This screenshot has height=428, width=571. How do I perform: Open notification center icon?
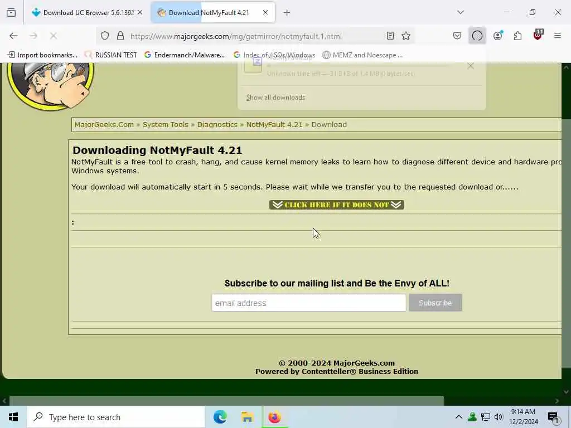click(554, 417)
